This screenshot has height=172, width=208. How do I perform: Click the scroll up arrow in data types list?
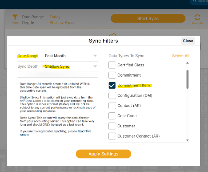[188, 63]
